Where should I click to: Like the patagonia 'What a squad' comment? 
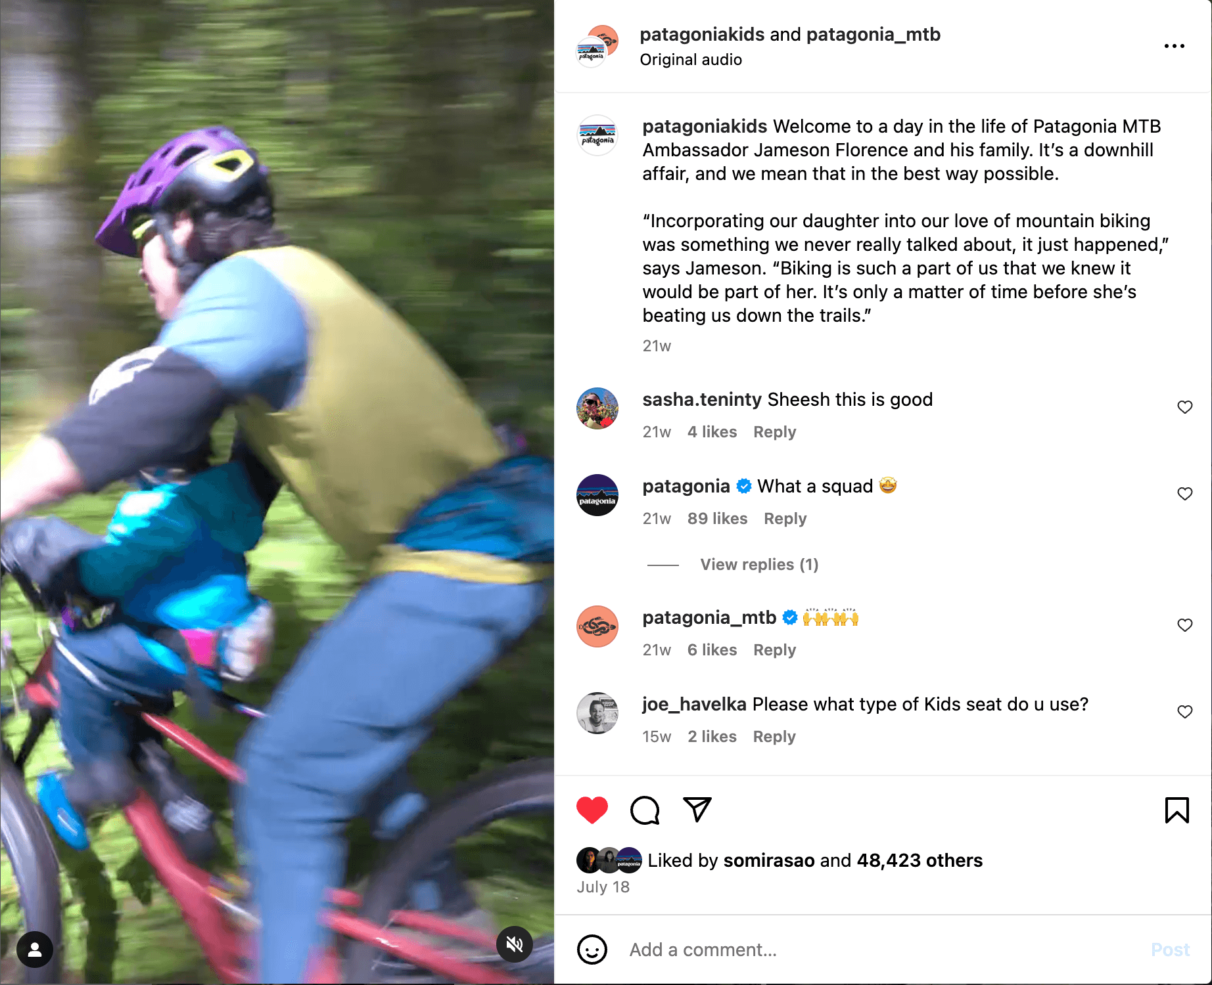tap(1184, 494)
